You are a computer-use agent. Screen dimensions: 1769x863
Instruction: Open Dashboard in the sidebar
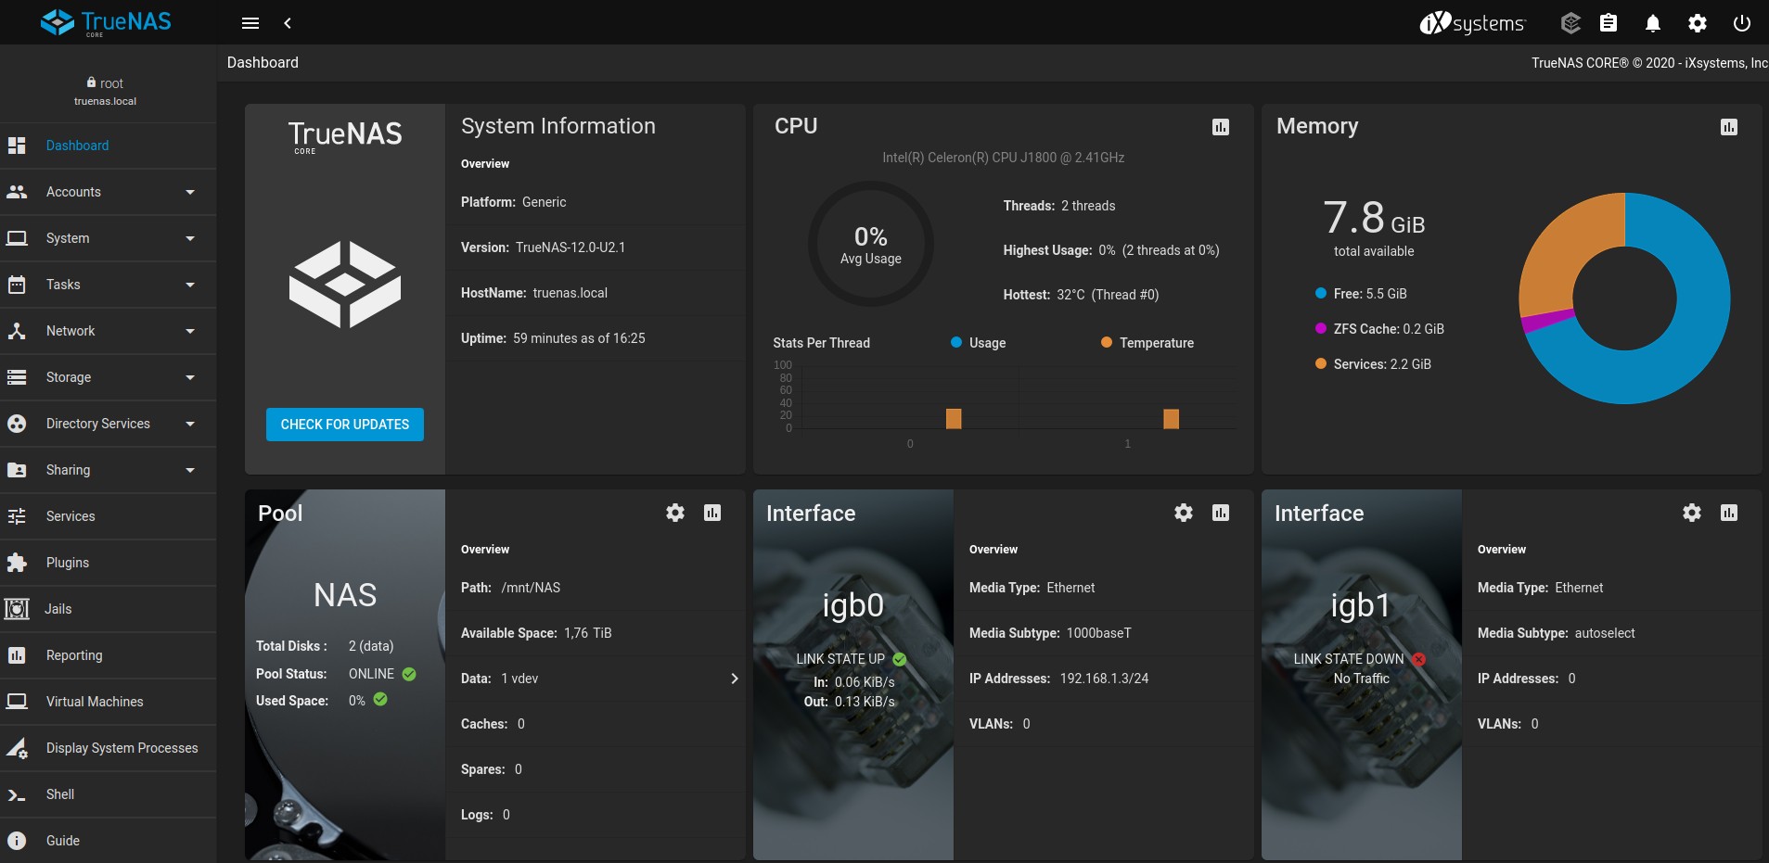108,146
